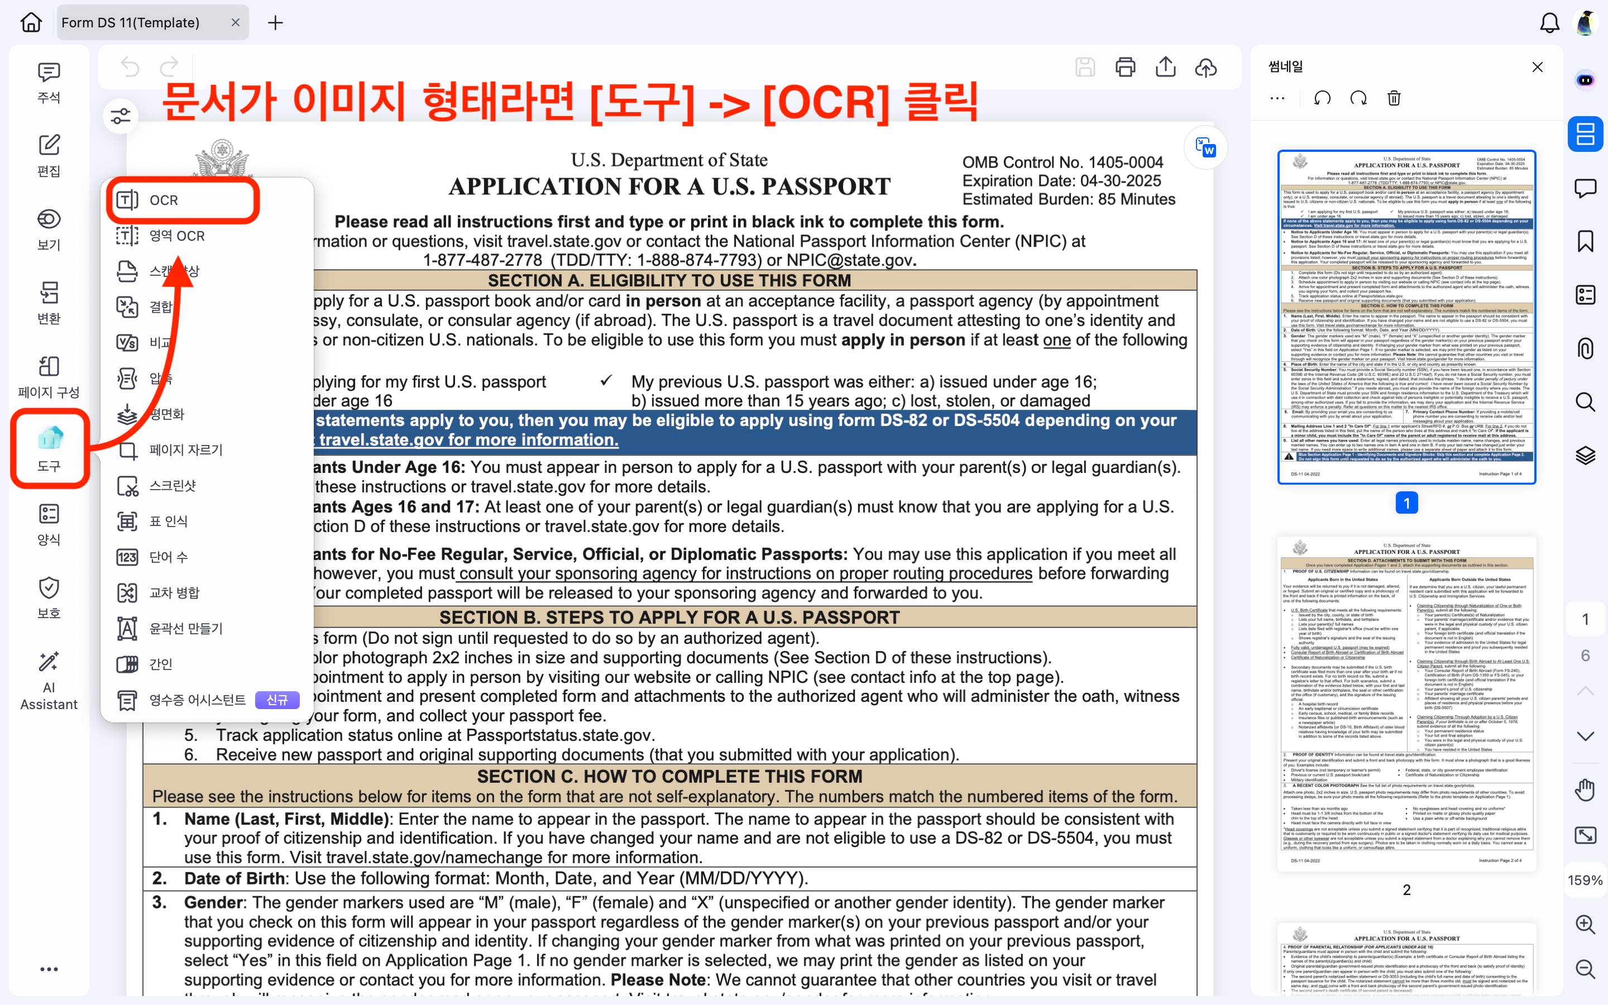This screenshot has height=1005, width=1608.
Task: Go to previous page with up chevron
Action: click(x=1586, y=691)
